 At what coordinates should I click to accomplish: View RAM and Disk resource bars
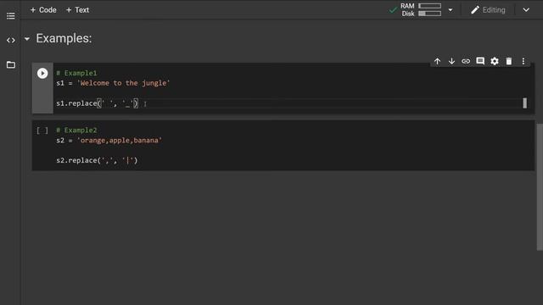[x=421, y=9]
